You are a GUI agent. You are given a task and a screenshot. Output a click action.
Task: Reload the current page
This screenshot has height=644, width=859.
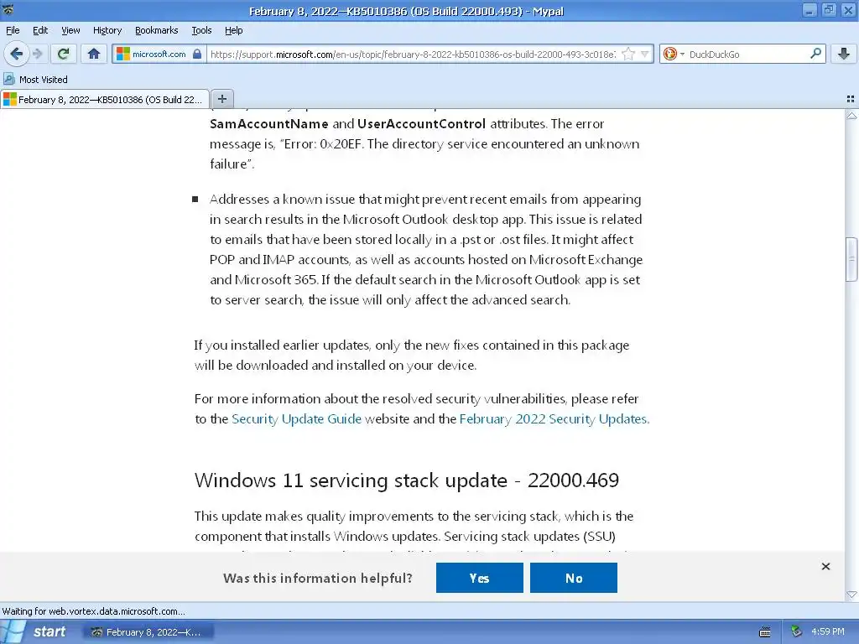point(63,54)
